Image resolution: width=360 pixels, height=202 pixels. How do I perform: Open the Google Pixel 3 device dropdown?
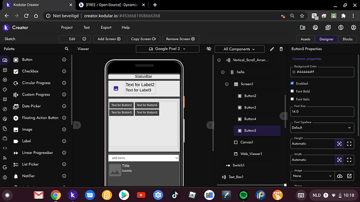click(167, 49)
